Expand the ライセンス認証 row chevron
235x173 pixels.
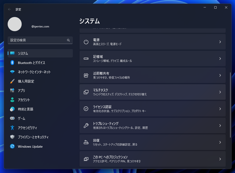tap(220, 109)
